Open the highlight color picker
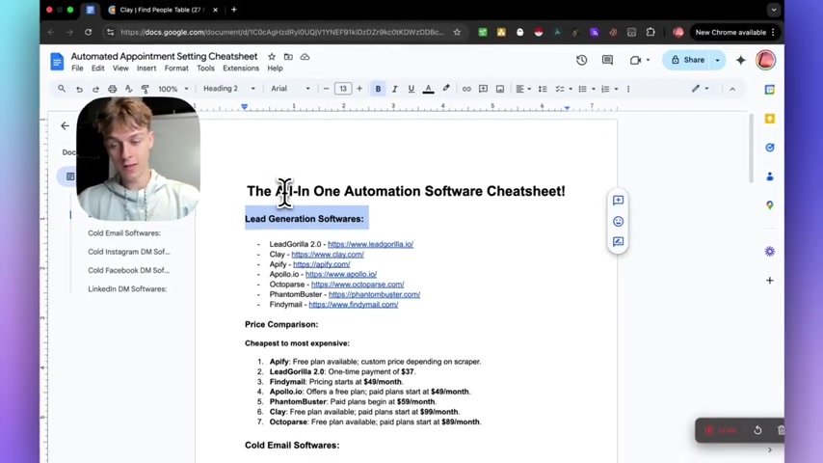This screenshot has height=463, width=823. (446, 89)
